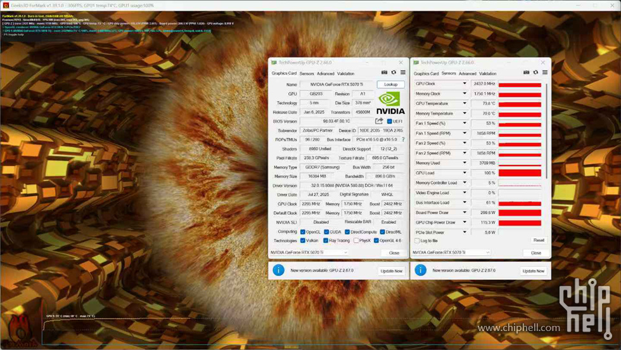Click the question mark beside Bus Interface
621x350 pixels.
(403, 139)
